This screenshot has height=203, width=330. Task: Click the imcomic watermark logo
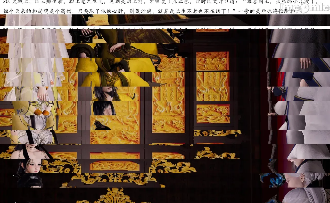[304, 7]
